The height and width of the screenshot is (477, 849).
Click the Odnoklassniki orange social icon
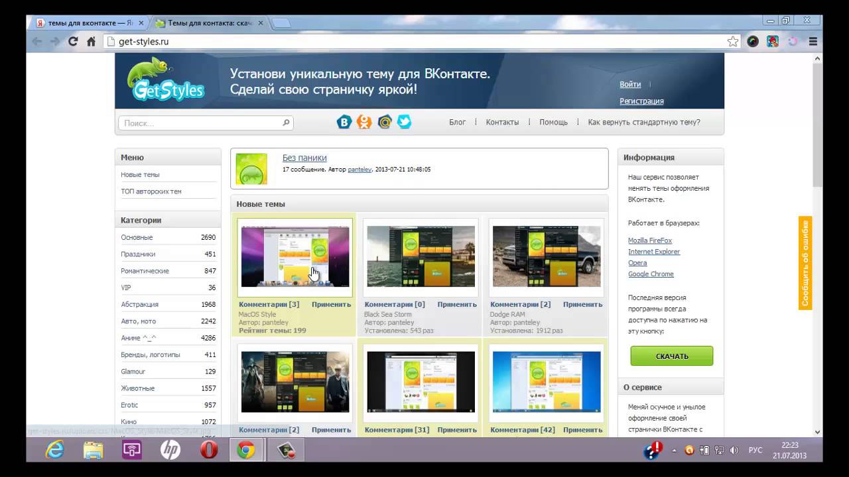pos(364,122)
